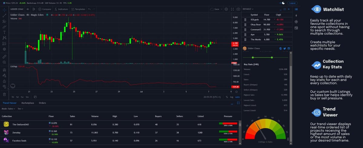
Task: Enable magnet mode for drawings
Action: tap(4, 70)
